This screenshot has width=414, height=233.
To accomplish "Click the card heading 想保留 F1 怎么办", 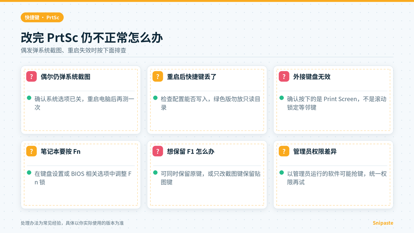I will point(191,151).
